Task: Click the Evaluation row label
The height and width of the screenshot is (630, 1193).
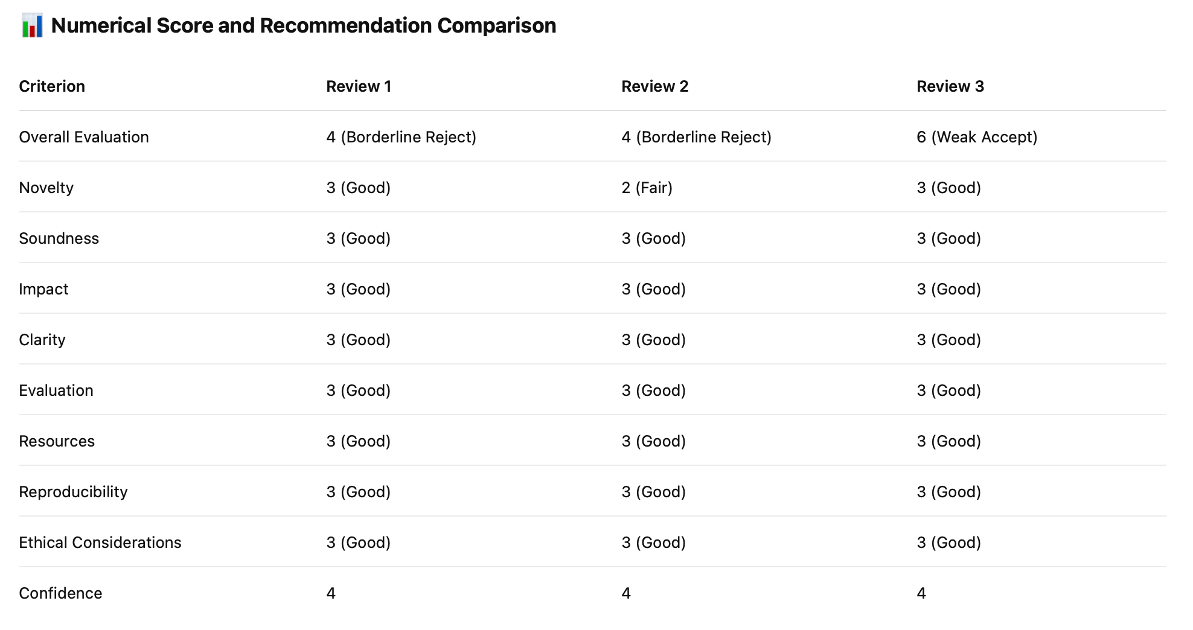Action: 56,390
